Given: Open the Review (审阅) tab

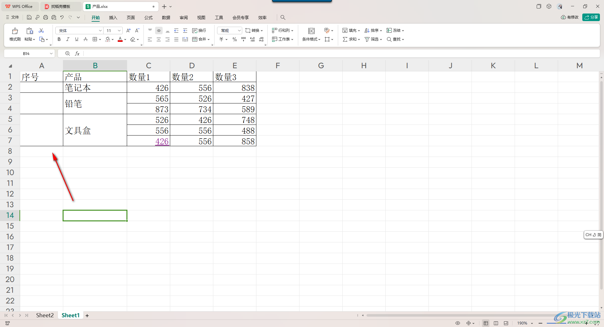Looking at the screenshot, I should coord(183,18).
